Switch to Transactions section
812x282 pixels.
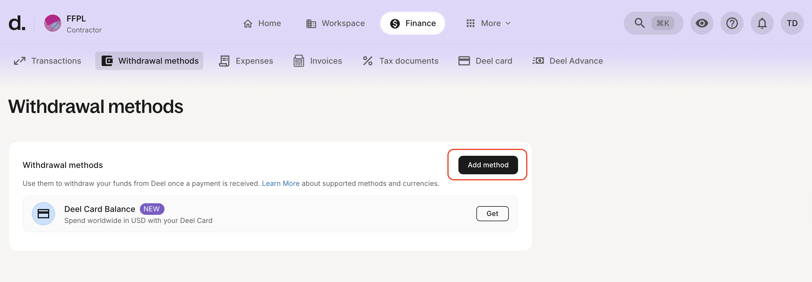pos(47,61)
